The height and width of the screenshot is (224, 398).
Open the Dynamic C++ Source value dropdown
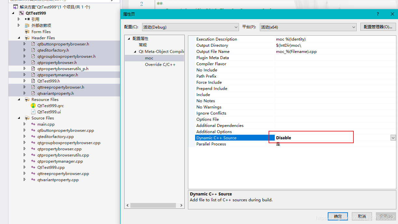click(393, 138)
